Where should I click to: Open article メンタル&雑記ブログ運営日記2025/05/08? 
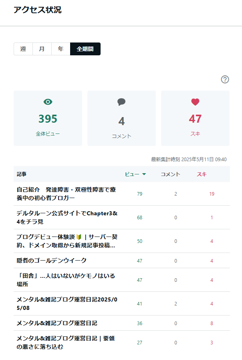pos(67,303)
